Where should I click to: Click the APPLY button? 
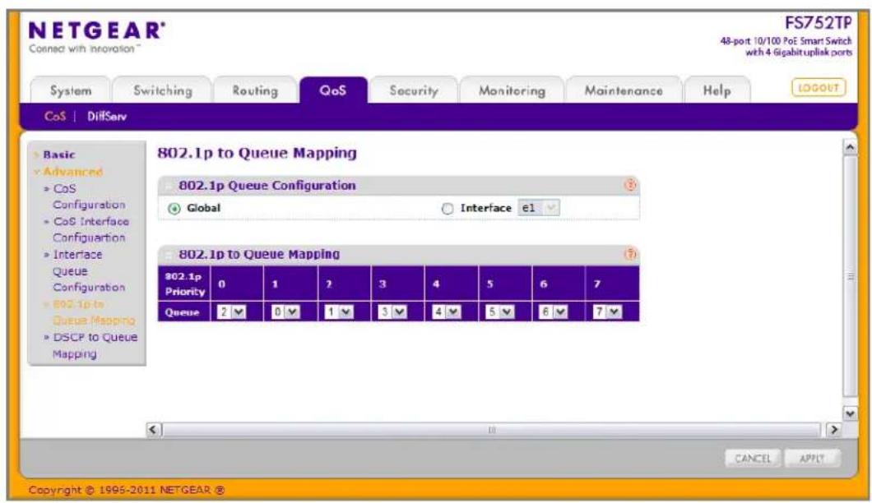click(x=812, y=459)
